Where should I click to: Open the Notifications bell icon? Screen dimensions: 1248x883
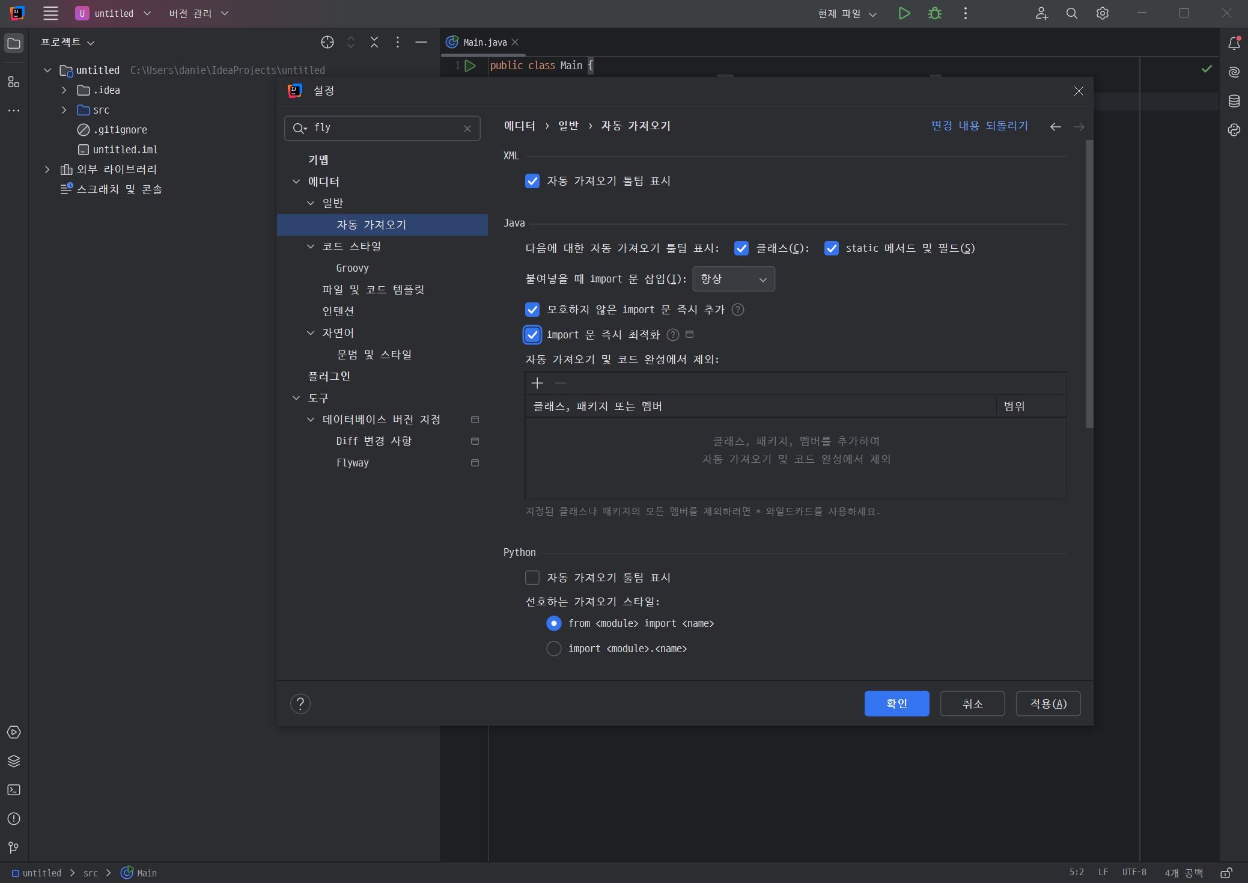(1234, 43)
